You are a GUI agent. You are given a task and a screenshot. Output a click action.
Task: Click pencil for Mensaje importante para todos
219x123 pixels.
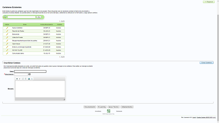click(x=7, y=41)
